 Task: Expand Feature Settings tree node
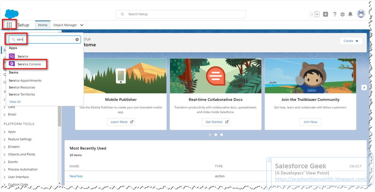point(5,139)
